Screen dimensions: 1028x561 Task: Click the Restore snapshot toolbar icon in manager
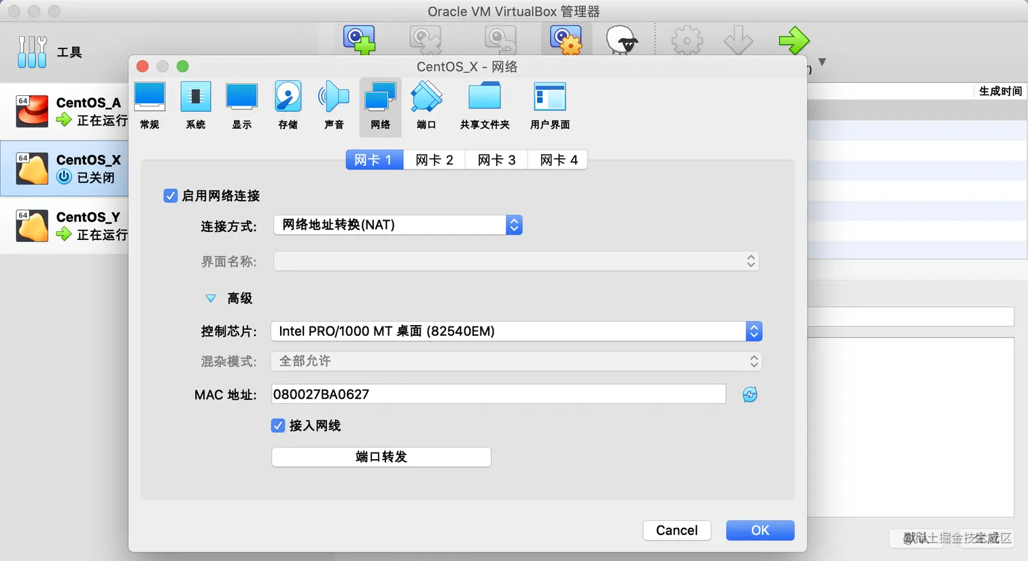pyautogui.click(x=500, y=40)
